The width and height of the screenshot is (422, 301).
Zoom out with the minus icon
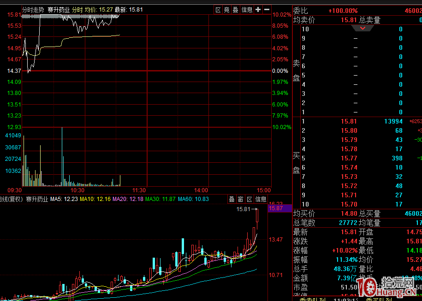click(267, 10)
